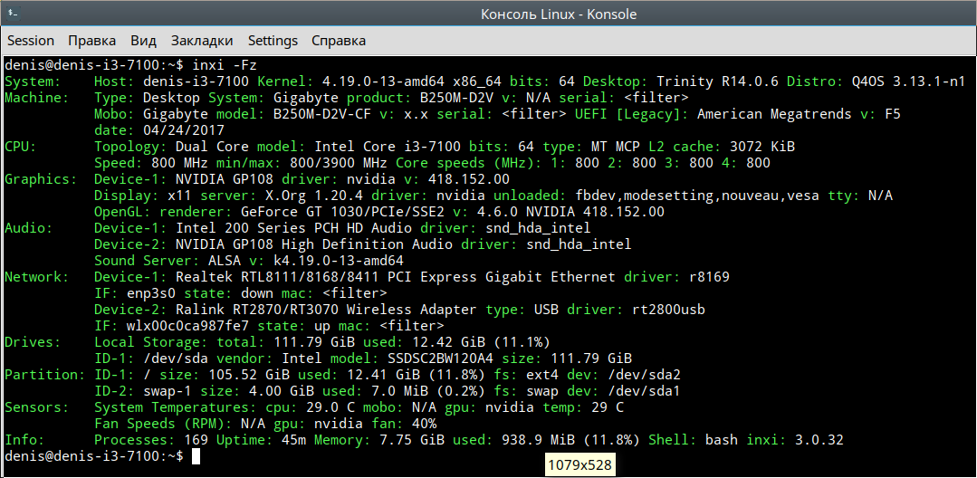
Task: Click 'rt2800usb' driver name
Action: (x=668, y=309)
